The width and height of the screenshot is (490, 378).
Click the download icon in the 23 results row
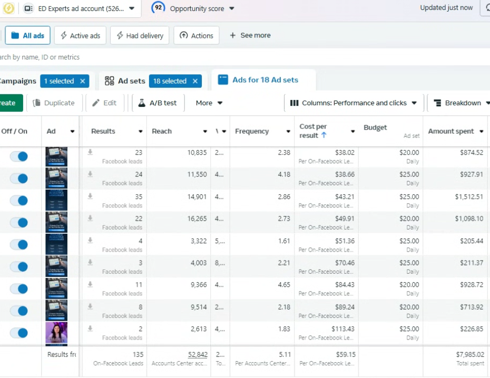[90, 152]
